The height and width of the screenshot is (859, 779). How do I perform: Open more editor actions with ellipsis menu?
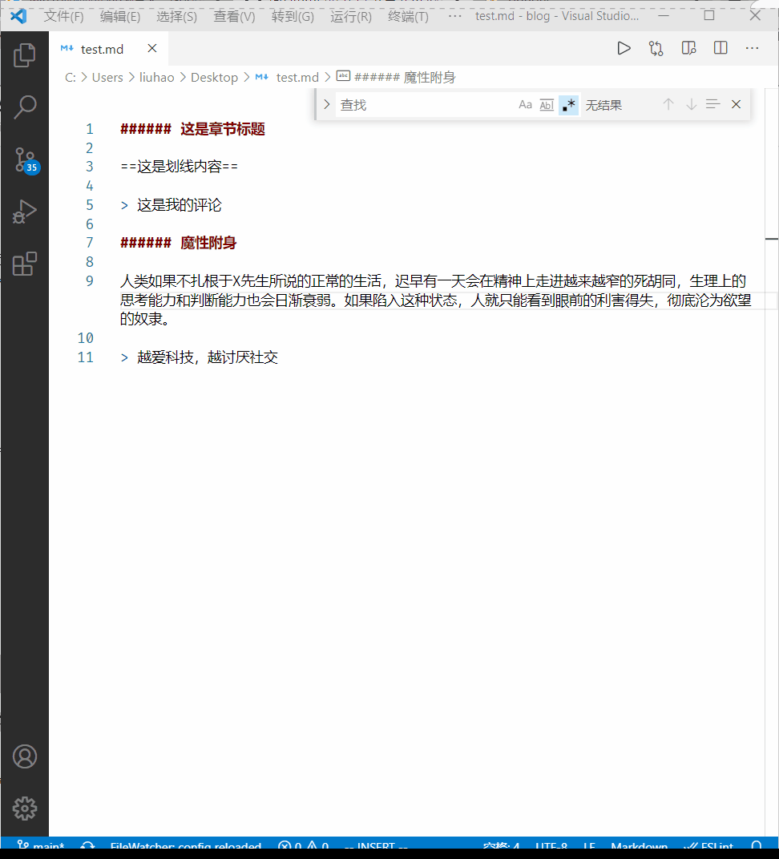point(751,48)
